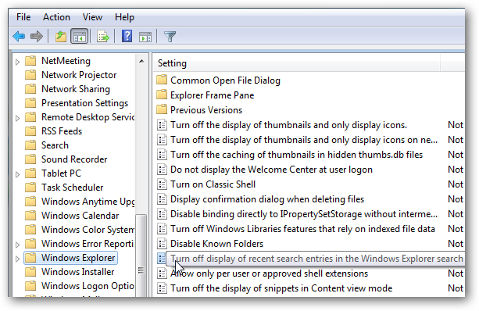Click the Forward arrow toolbar icon
The width and height of the screenshot is (479, 311).
[x=37, y=37]
